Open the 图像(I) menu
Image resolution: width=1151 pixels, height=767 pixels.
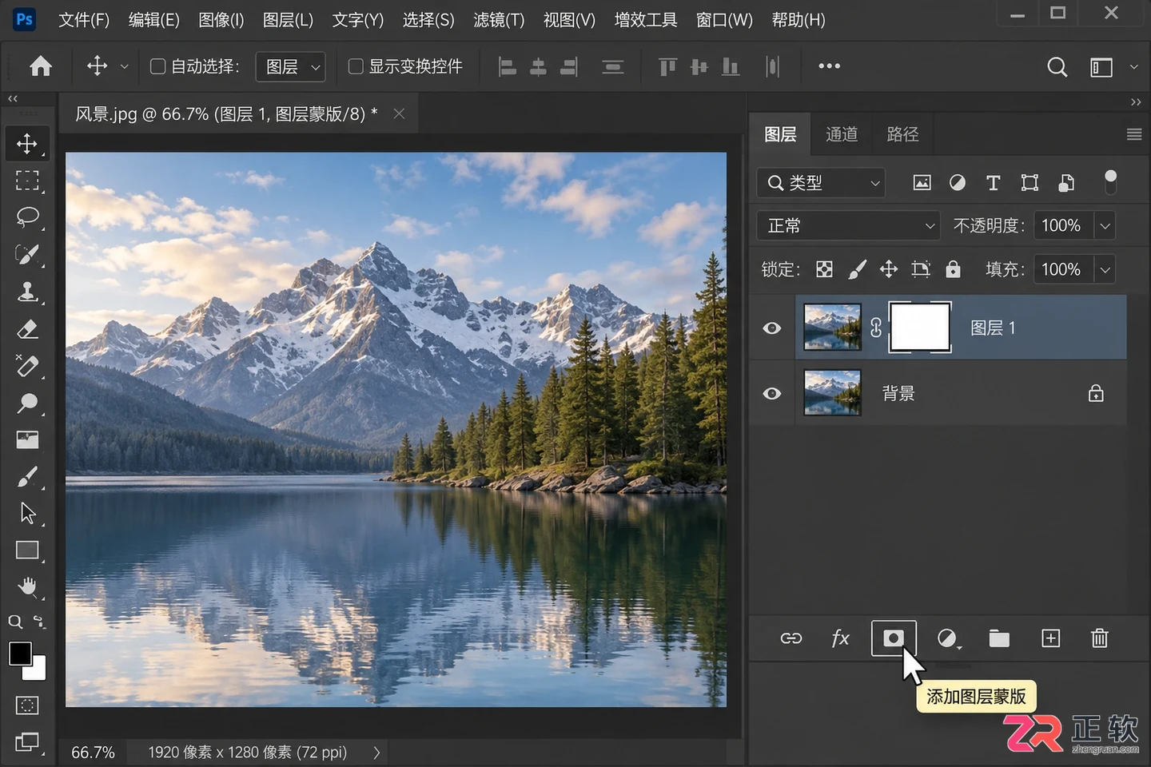pyautogui.click(x=221, y=20)
